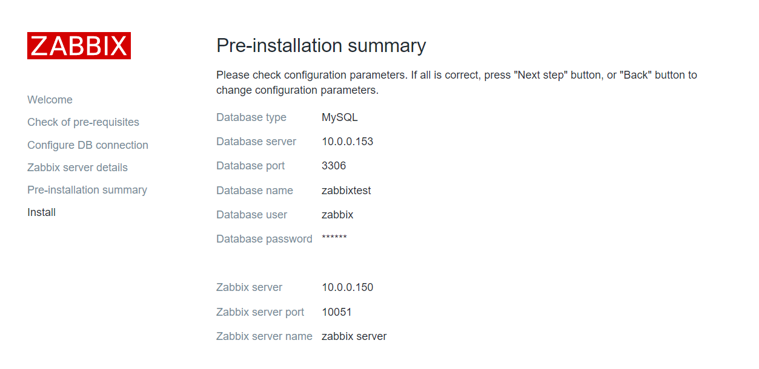Open the Check of pre-requisites step

[83, 122]
